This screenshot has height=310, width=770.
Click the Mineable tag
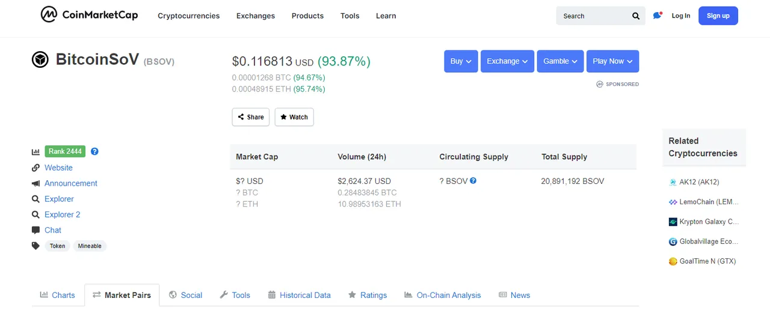point(90,246)
